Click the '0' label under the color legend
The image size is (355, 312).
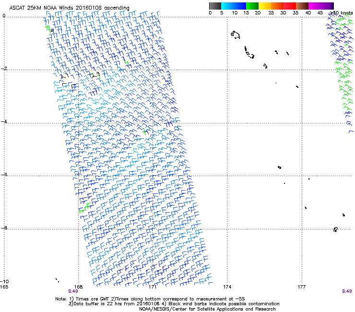[x=210, y=13]
